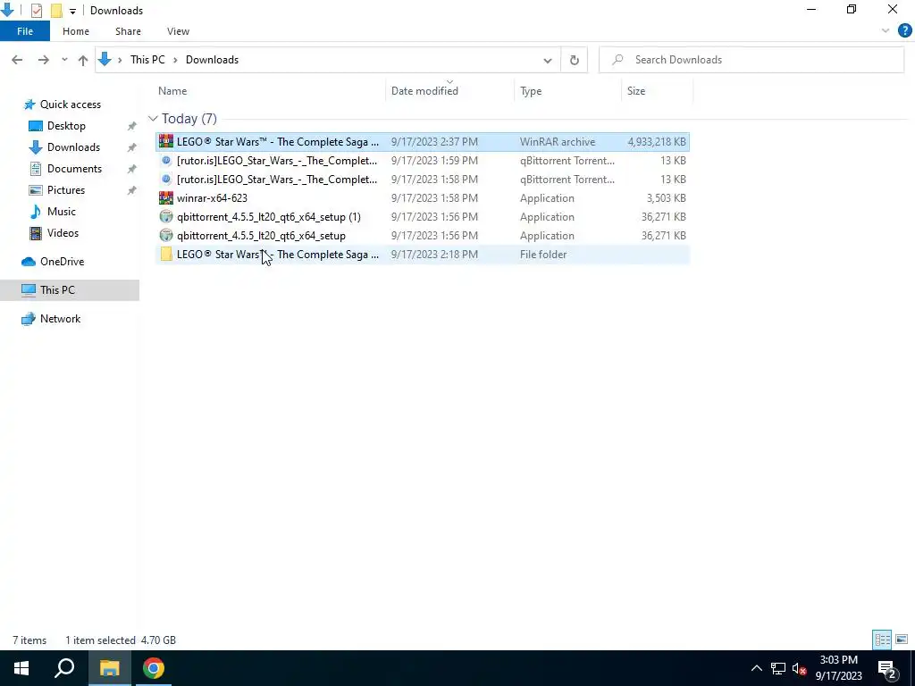The image size is (915, 686).
Task: Collapse the Today (7) group
Action: pos(153,119)
